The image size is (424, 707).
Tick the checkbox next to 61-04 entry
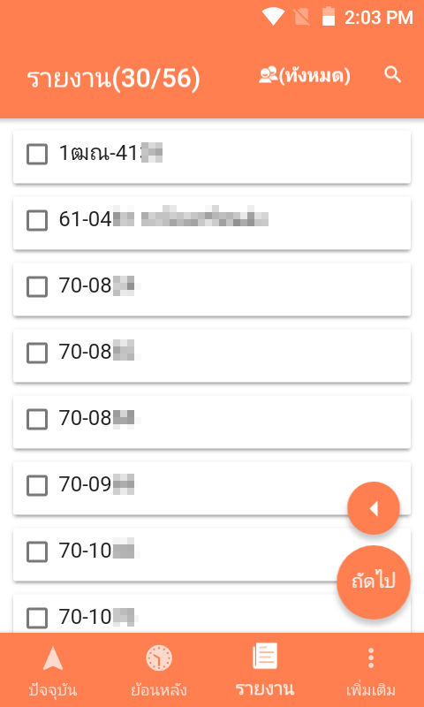tap(37, 220)
